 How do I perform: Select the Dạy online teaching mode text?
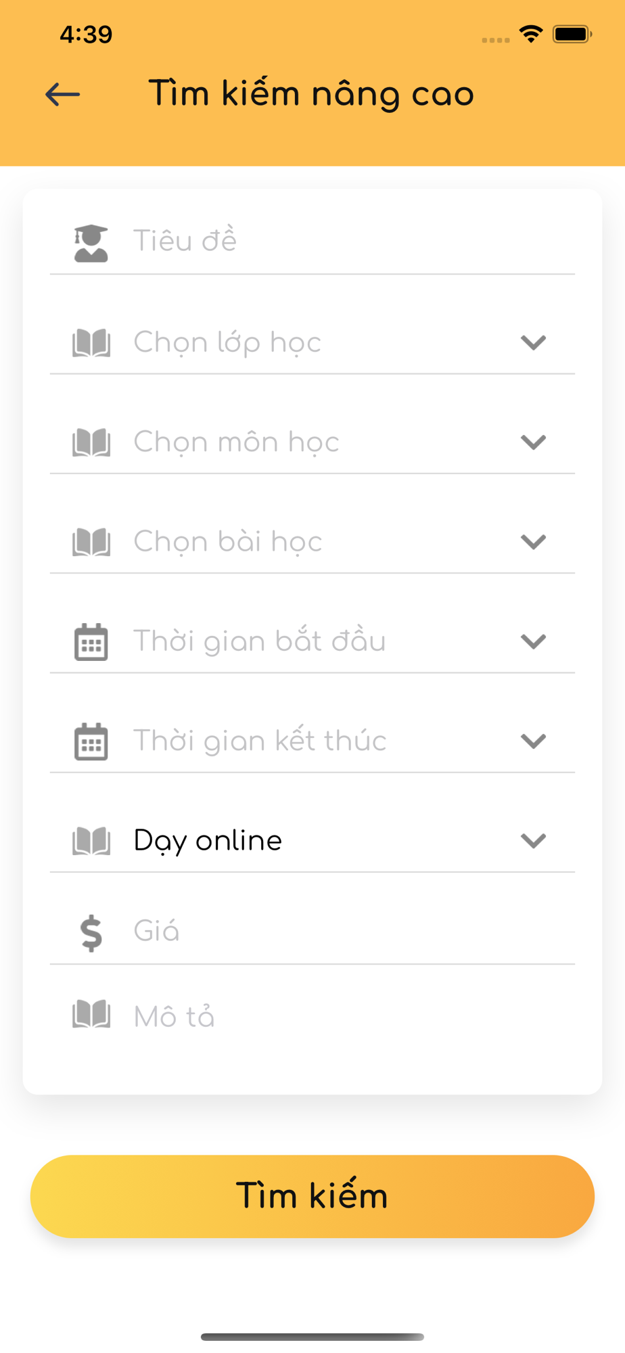pyautogui.click(x=208, y=841)
